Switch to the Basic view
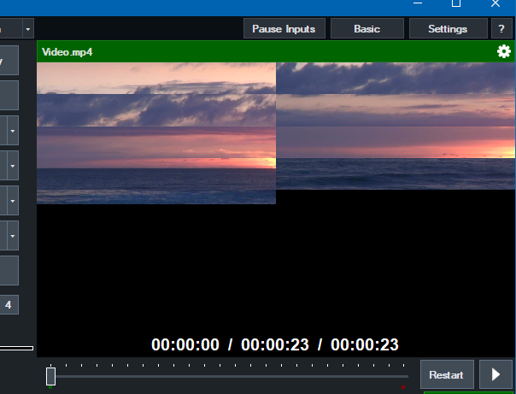Image resolution: width=516 pixels, height=394 pixels. tap(366, 29)
